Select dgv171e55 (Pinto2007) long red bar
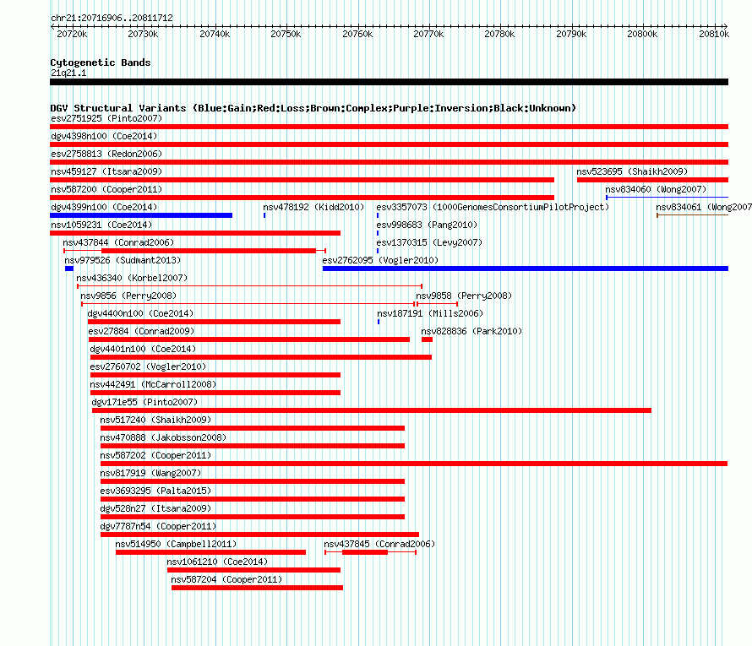Viewport: 752px width, 646px height. 372,410
